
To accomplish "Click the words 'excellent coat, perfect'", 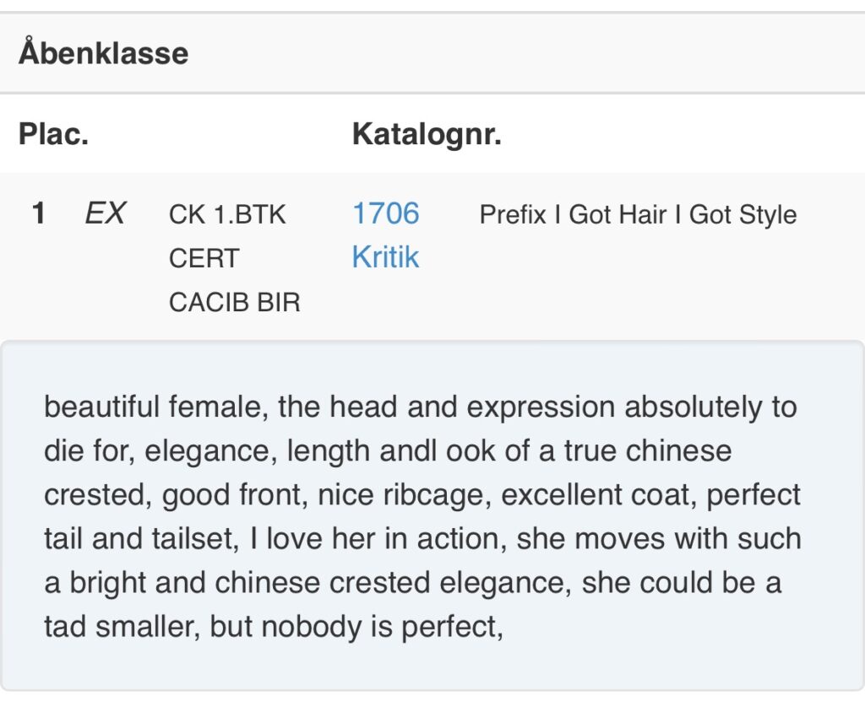I will pos(650,495).
